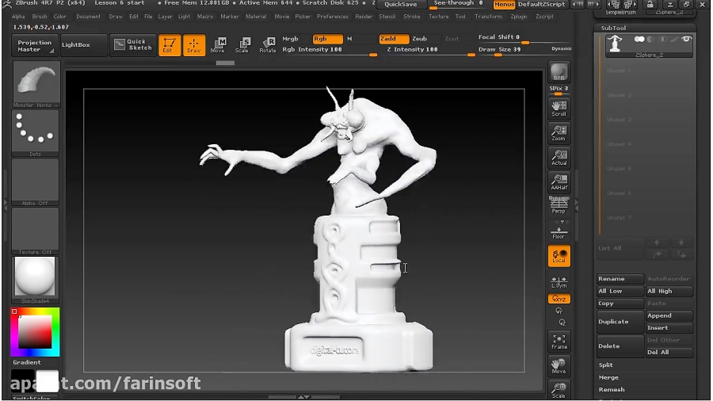Select the Scale transform tool in top shelf
This screenshot has width=713, height=401.
242,45
